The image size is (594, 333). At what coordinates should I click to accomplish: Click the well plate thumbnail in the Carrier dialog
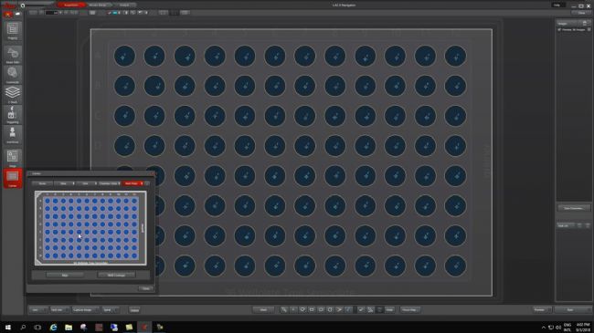coord(90,228)
